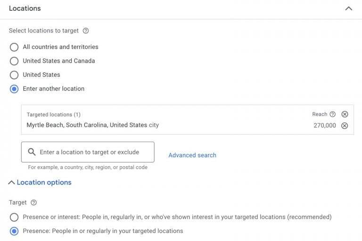Open the Target help question icon
This screenshot has width=362, height=241.
pos(34,202)
